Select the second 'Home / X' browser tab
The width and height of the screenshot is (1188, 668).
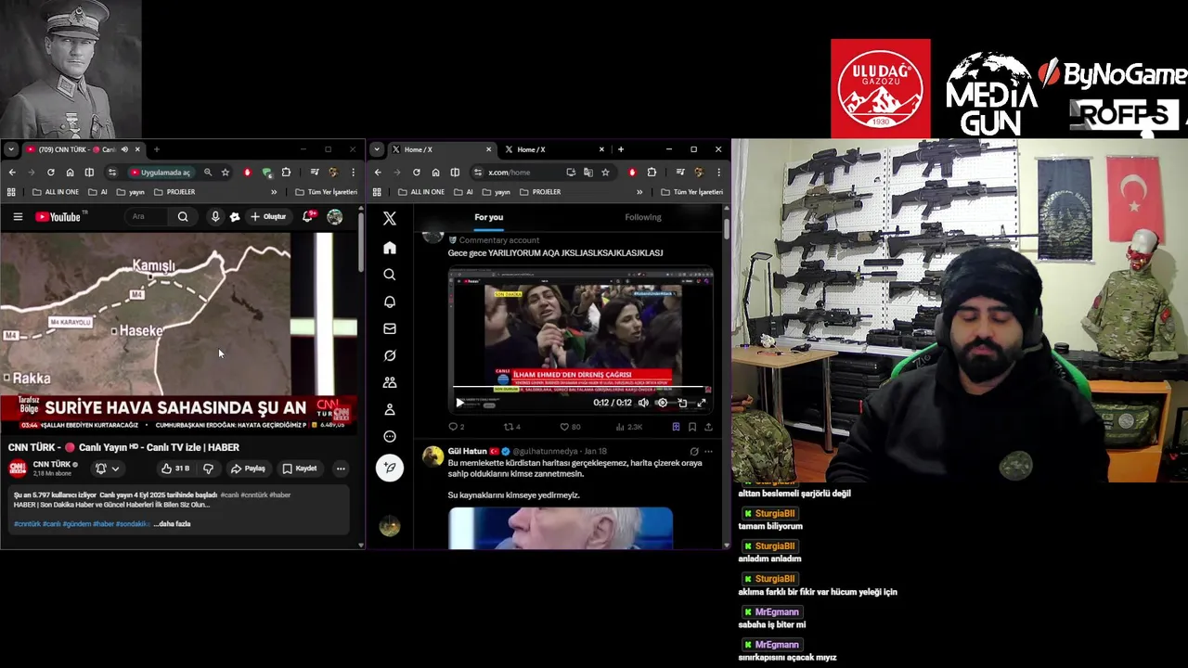(x=554, y=149)
